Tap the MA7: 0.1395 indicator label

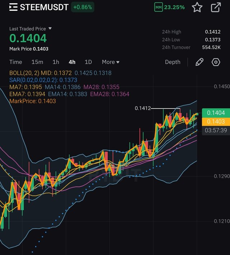26,87
